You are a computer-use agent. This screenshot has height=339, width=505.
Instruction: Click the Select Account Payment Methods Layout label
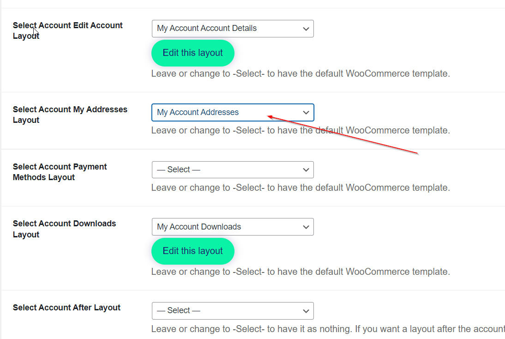pyautogui.click(x=60, y=172)
